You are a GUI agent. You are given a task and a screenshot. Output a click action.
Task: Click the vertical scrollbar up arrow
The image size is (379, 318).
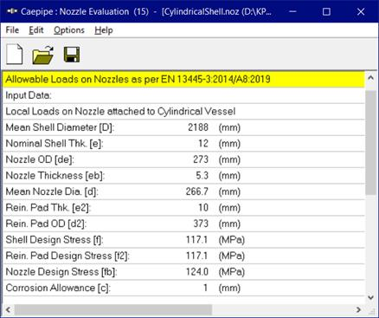coord(370,77)
